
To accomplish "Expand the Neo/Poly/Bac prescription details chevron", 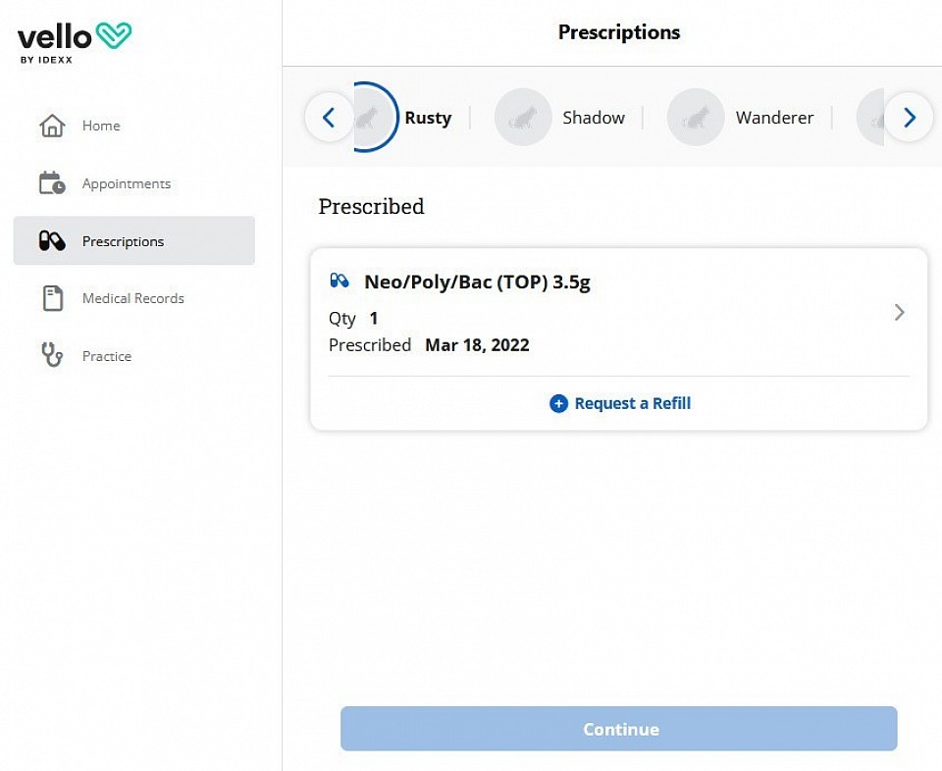I will (900, 312).
